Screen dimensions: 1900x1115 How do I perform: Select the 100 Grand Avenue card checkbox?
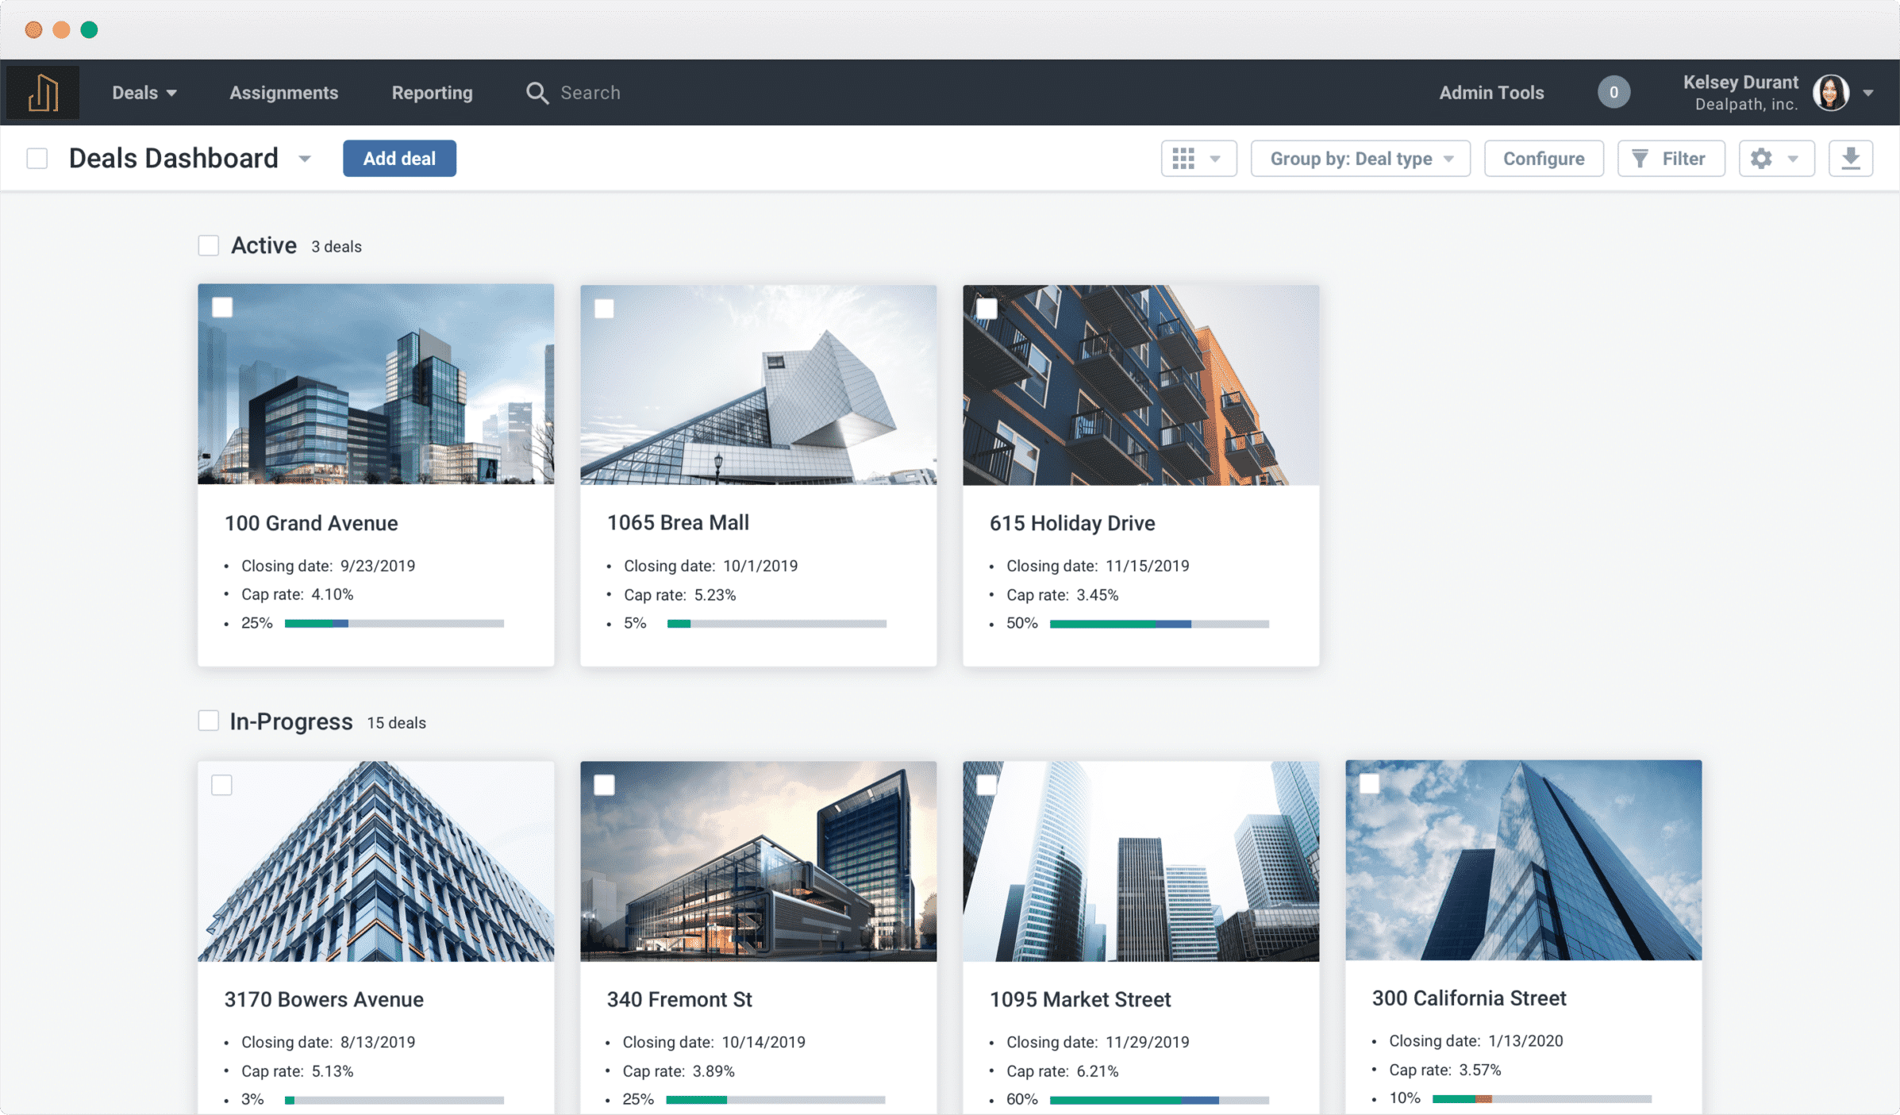pyautogui.click(x=222, y=308)
